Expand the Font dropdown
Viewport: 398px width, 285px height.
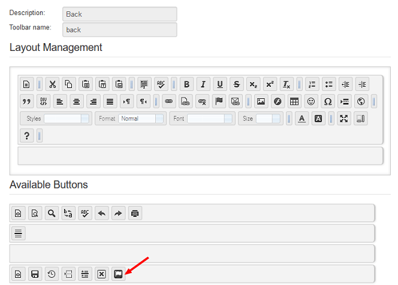[210, 119]
